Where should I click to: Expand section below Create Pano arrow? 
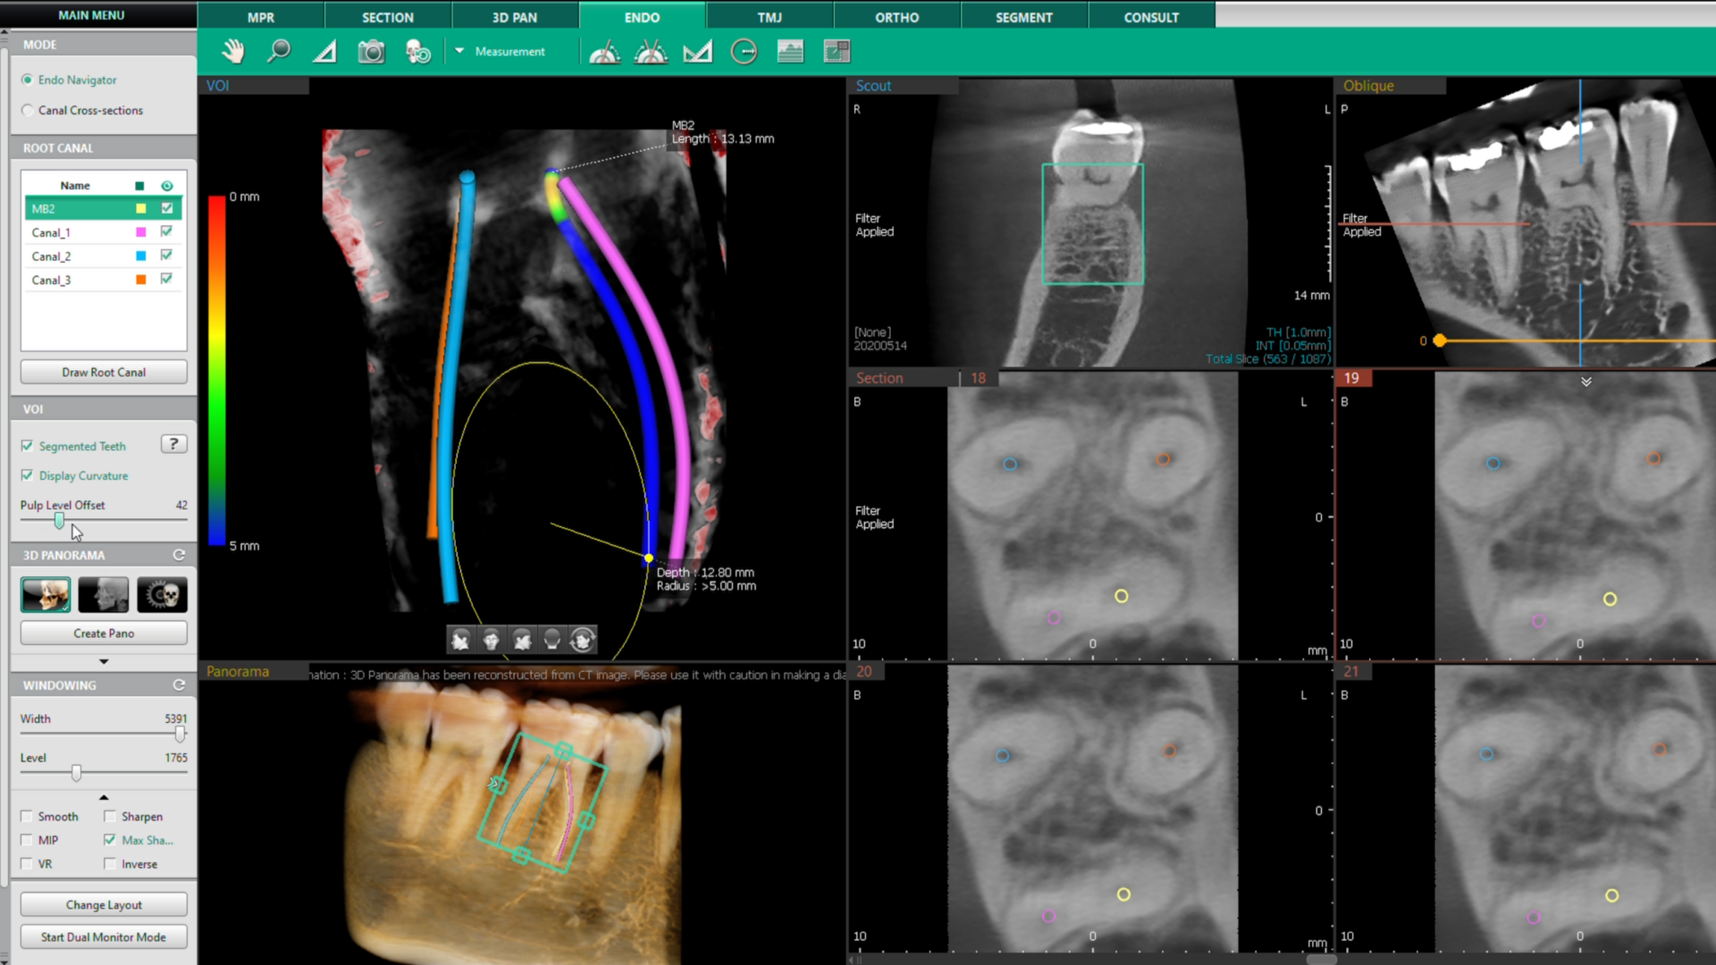[x=104, y=662]
